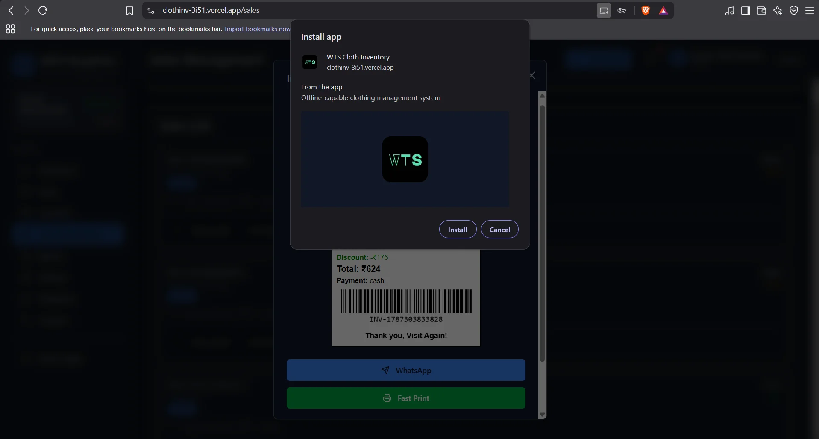
Task: Click the Import bookmarks now link
Action: tap(257, 29)
